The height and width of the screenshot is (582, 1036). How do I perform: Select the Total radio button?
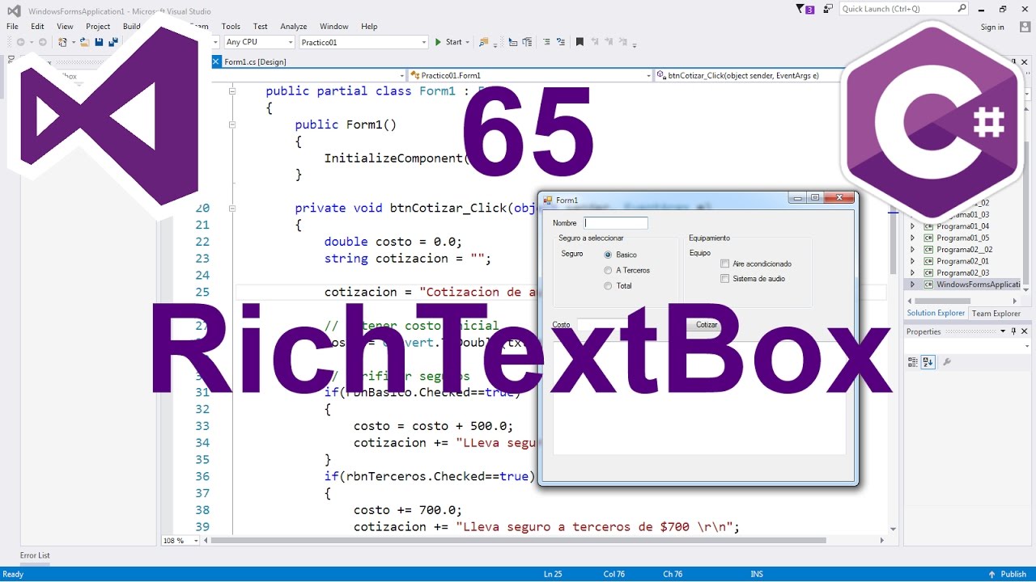point(608,285)
